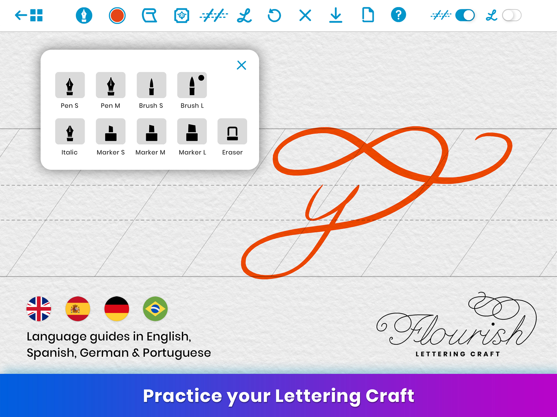Download the artwork using the arrow icon
Viewport: 557px width, 417px height.
tap(336, 15)
